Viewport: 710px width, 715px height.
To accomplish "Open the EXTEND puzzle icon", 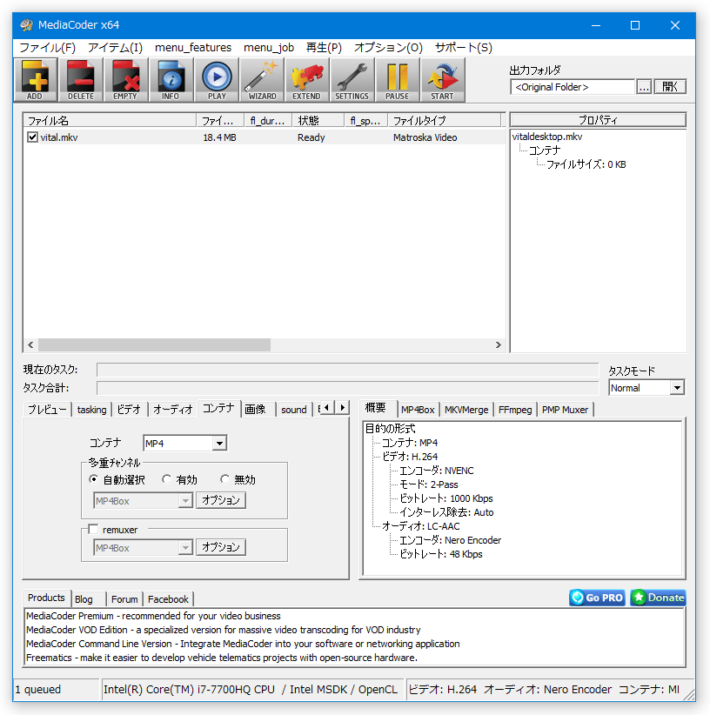I will (x=306, y=79).
